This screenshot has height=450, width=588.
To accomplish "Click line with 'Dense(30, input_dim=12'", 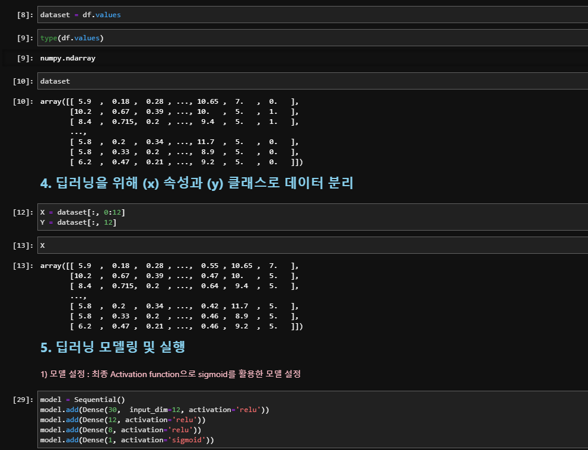I will [154, 410].
